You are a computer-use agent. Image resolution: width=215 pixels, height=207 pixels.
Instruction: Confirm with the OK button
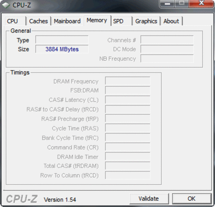tap(192, 198)
